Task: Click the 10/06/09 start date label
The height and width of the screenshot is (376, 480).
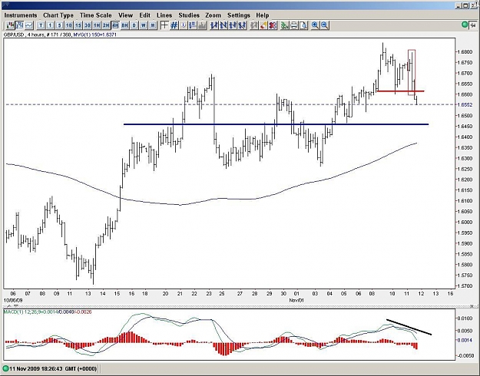Action: tap(13, 301)
